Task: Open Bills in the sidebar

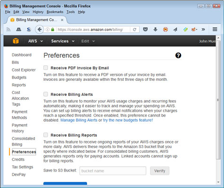Action: [x=16, y=63]
